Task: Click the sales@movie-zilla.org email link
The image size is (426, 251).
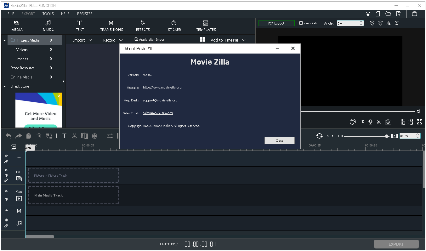Action: click(158, 113)
